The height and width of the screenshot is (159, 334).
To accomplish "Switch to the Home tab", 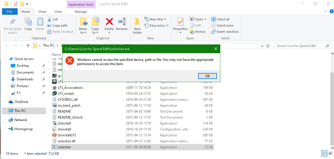I will 26,12.
